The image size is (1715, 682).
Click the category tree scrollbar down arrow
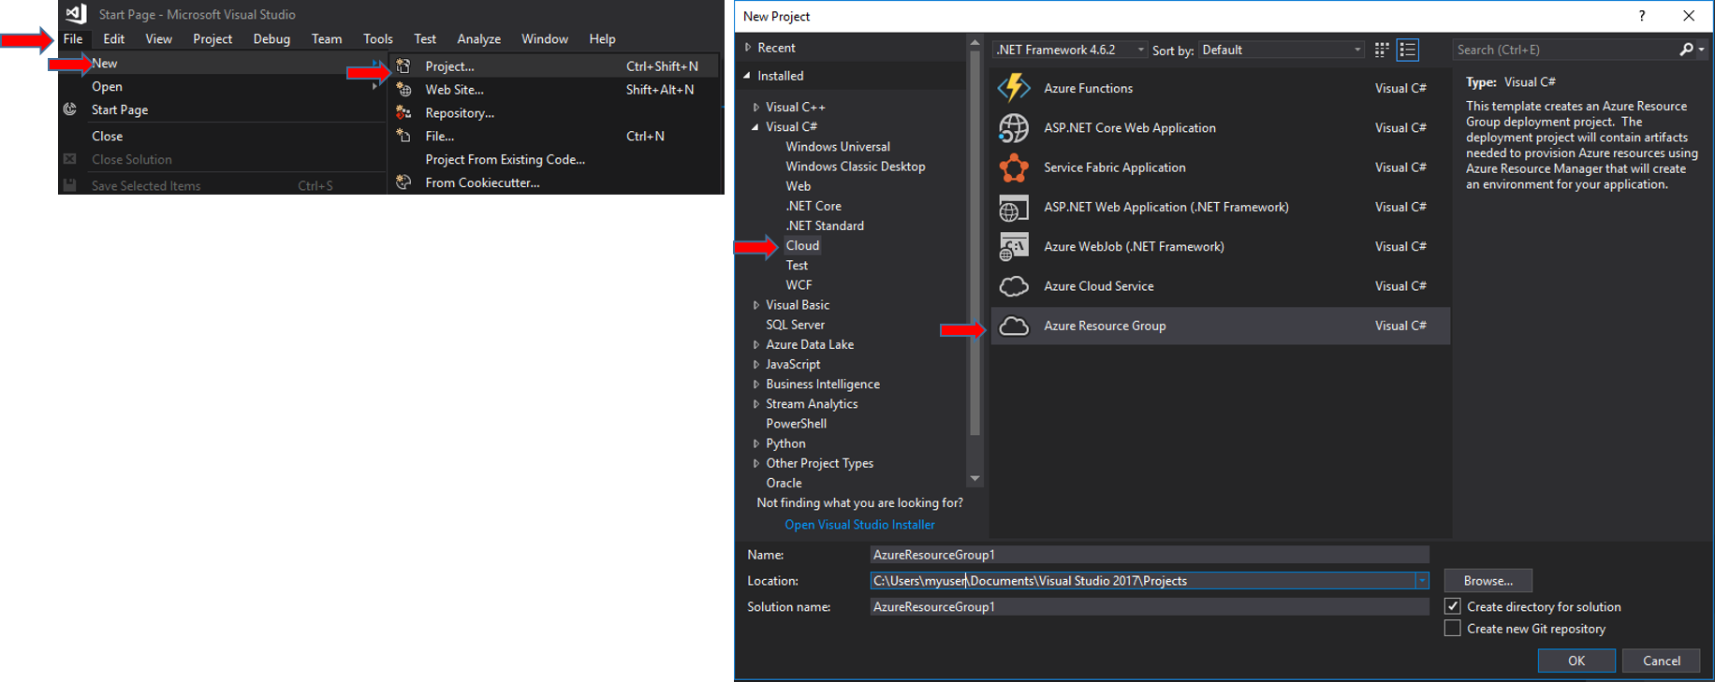(x=975, y=478)
